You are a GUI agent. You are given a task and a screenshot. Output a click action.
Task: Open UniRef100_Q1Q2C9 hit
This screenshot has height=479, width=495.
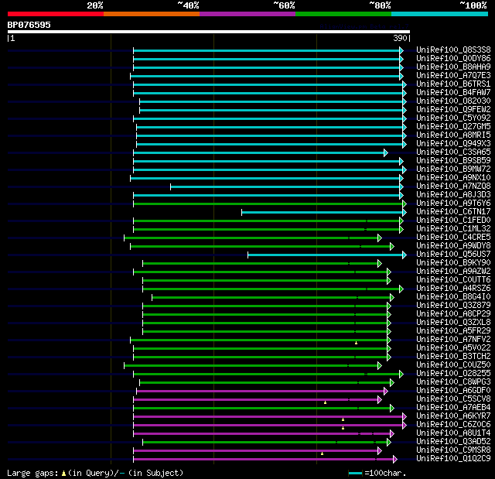tap(453, 459)
